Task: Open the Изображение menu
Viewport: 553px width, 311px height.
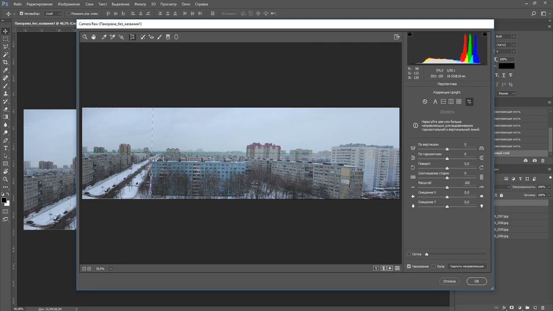Action: 69,4
